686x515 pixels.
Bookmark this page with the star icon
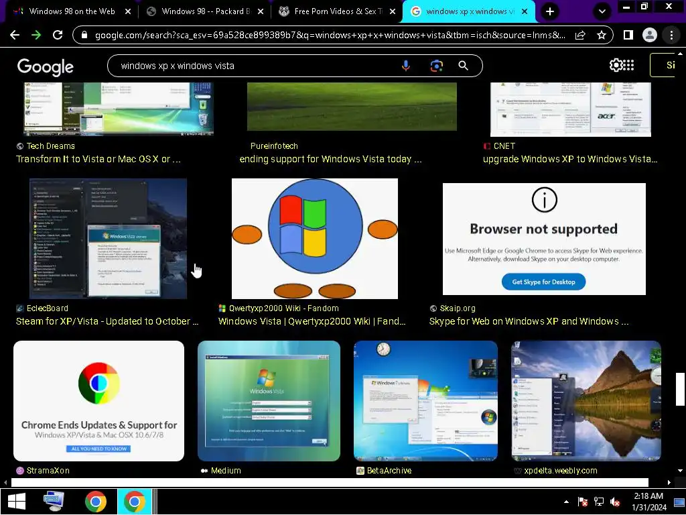602,35
